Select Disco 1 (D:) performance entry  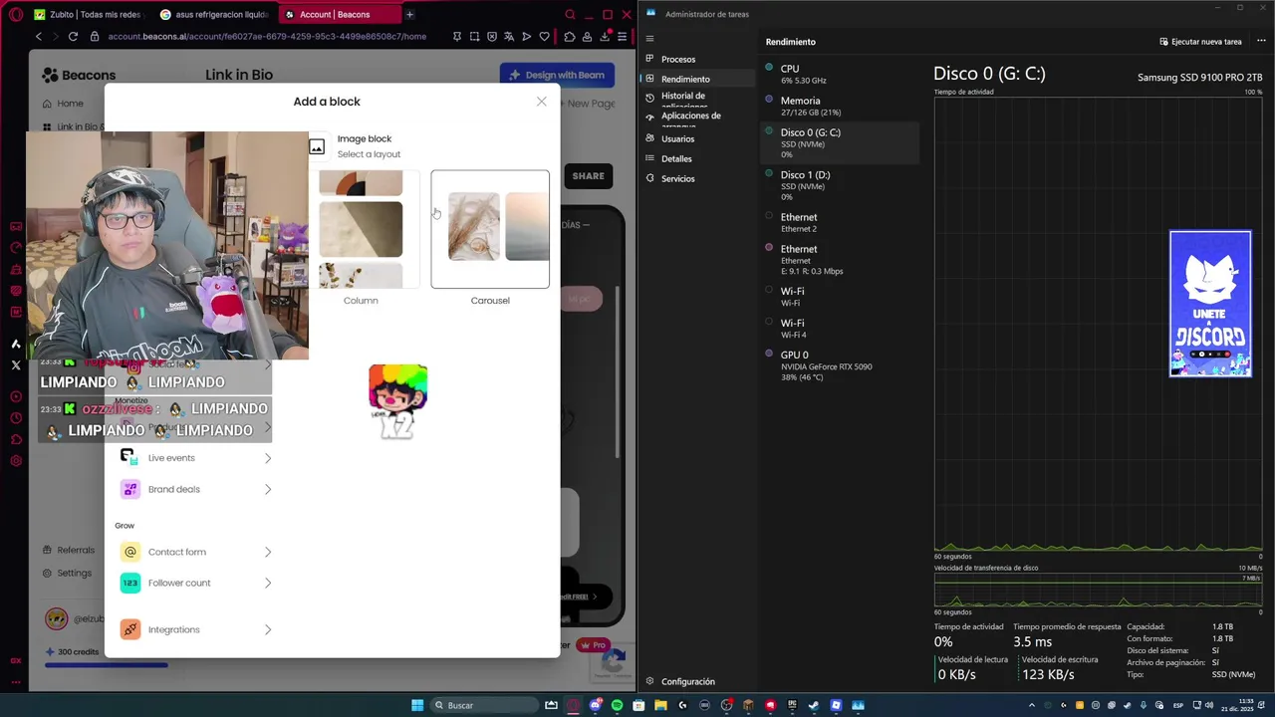[x=840, y=185]
